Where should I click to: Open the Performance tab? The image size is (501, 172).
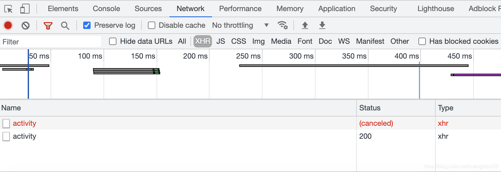click(240, 9)
